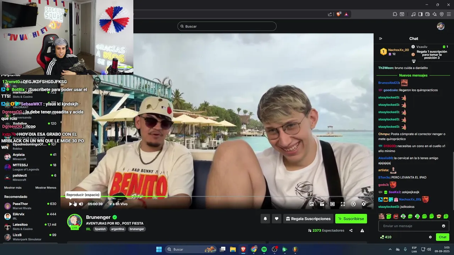Open Latesitoo recommended channel

pos(30,226)
